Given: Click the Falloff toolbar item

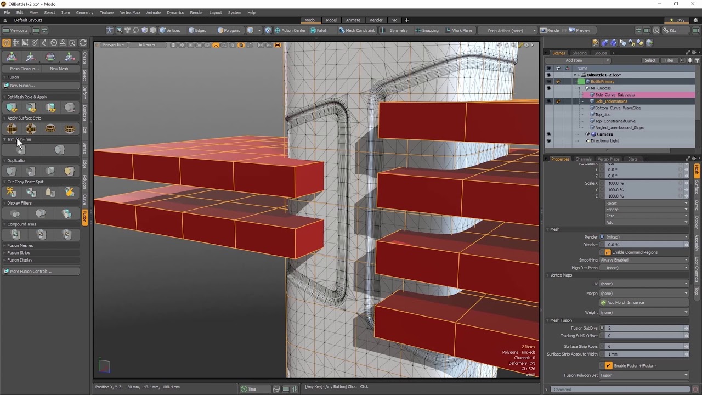Looking at the screenshot, I should click(319, 30).
